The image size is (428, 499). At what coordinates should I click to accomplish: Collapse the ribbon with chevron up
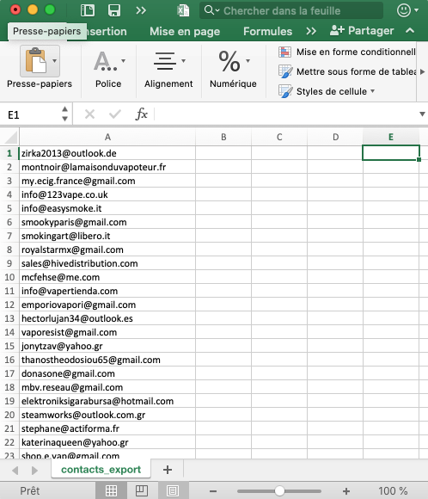click(x=410, y=31)
